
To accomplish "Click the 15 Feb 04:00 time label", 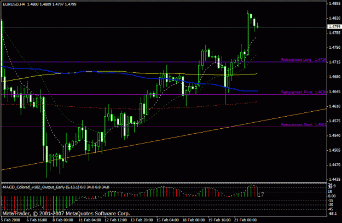I will (167, 220).
